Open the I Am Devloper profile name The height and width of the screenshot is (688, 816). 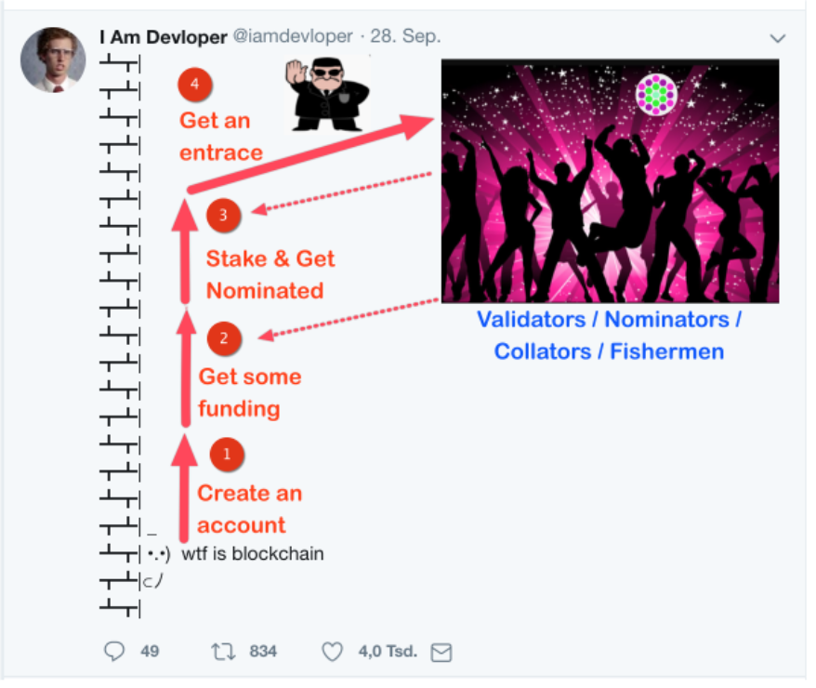point(163,37)
